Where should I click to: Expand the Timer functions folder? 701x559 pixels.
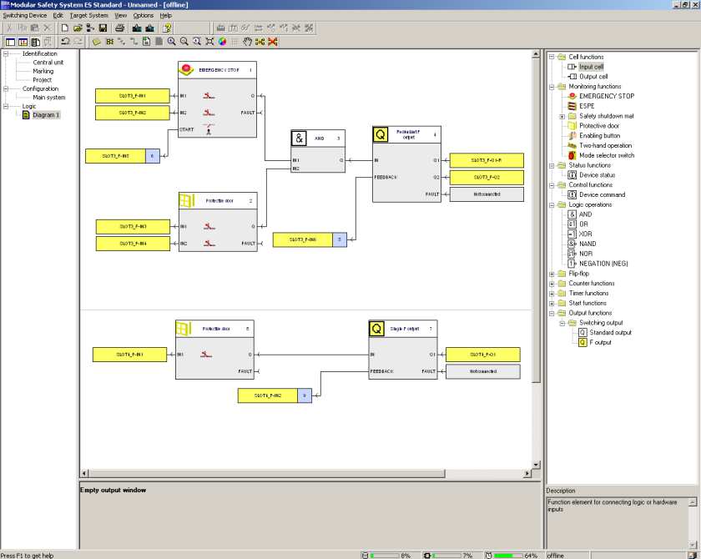pos(552,293)
